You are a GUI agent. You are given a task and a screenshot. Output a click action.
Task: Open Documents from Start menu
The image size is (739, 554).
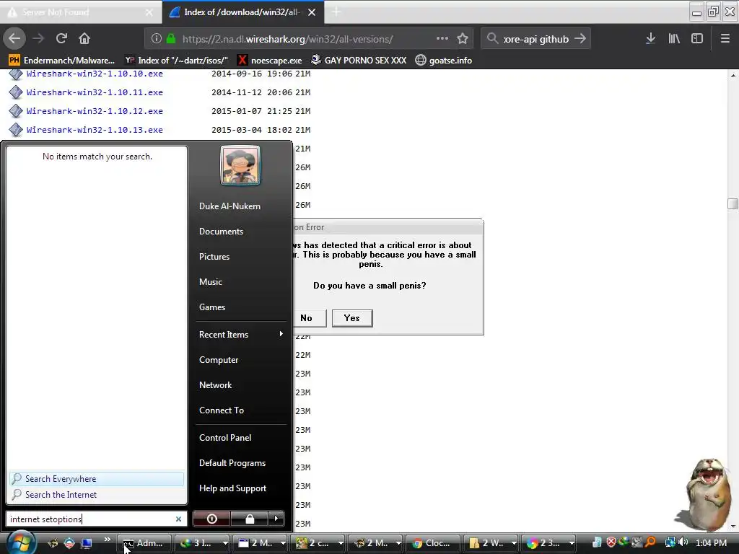[x=221, y=232]
